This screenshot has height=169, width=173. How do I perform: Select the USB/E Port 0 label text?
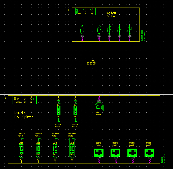click(98, 144)
